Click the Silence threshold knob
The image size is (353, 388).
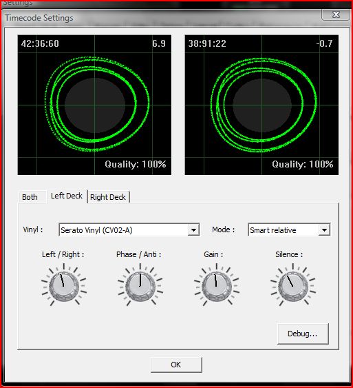point(292,286)
